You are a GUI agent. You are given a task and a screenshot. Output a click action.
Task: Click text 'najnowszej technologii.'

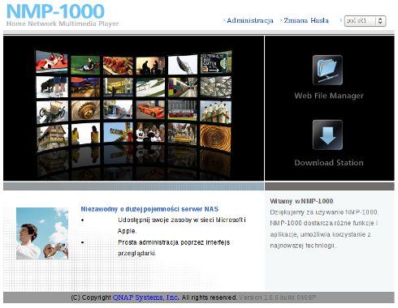303,246
